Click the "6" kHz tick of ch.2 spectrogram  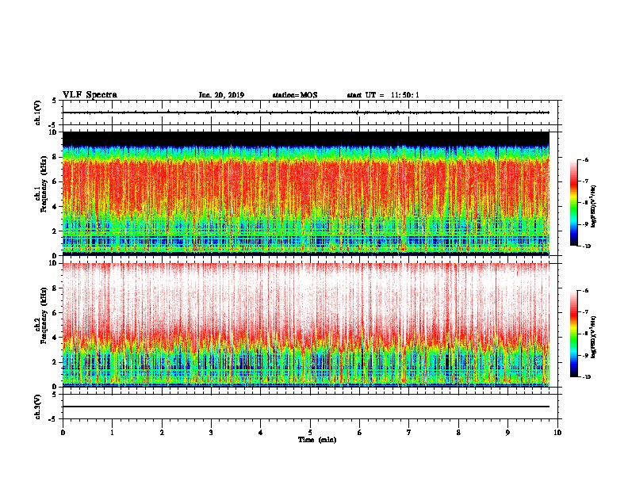tap(56, 312)
